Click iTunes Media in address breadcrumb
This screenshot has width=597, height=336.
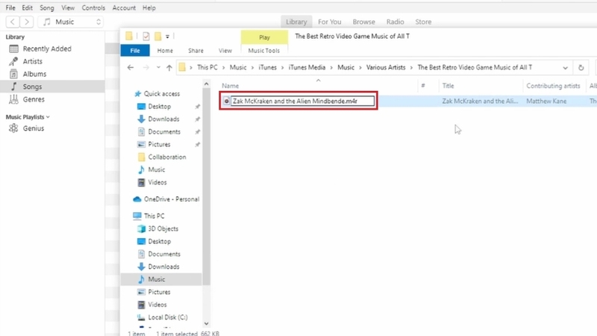(307, 67)
